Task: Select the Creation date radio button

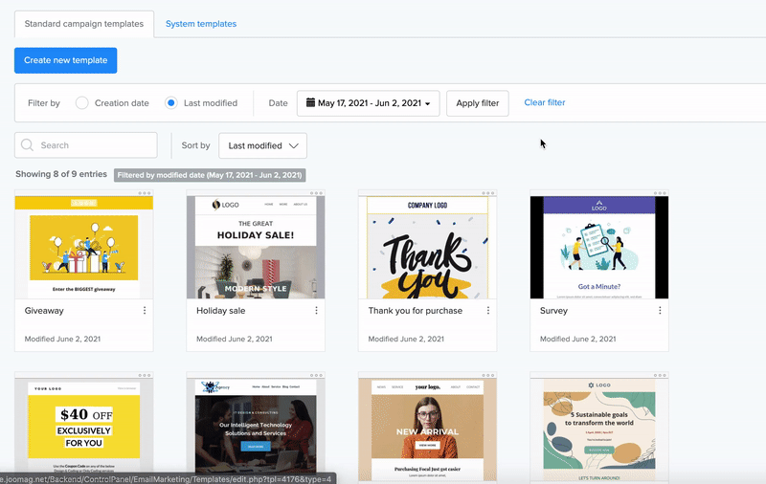Action: (x=82, y=103)
